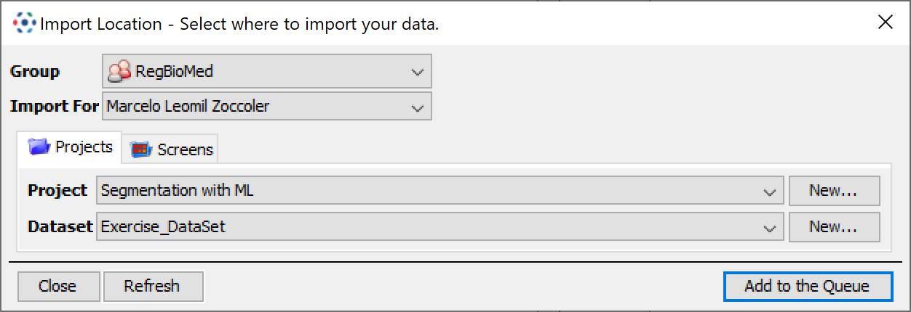Click the Close button at bottom left
This screenshot has height=312, width=911.
point(57,286)
